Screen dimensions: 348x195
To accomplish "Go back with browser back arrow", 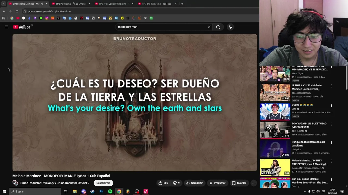I will (x=4, y=11).
